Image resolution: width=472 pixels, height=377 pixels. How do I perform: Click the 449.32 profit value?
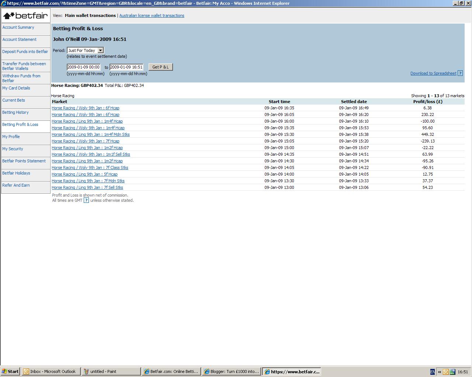(x=427, y=134)
